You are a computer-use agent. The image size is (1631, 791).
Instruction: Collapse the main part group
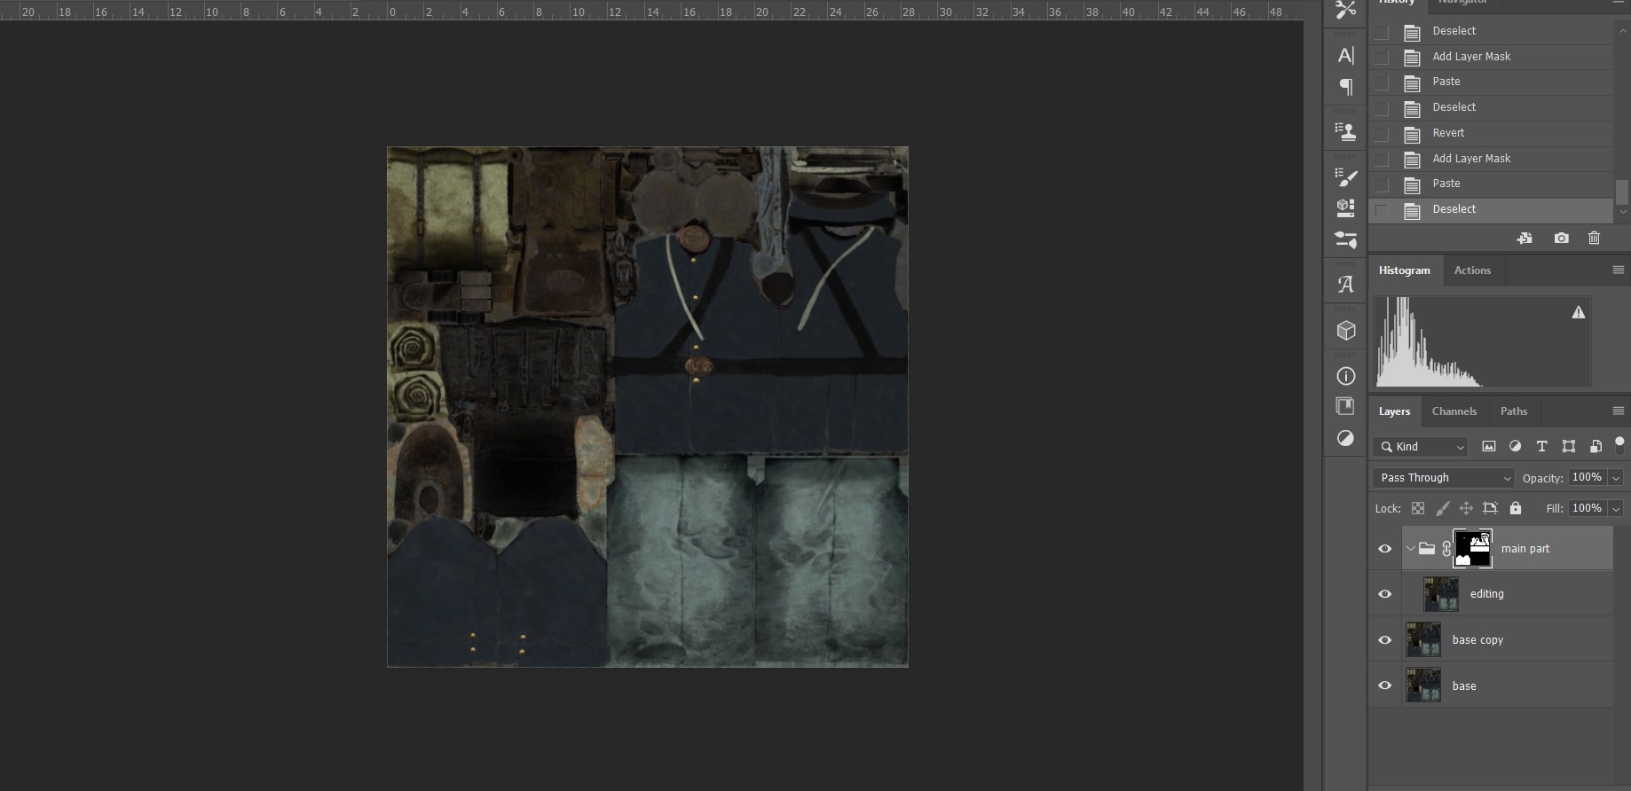point(1410,549)
